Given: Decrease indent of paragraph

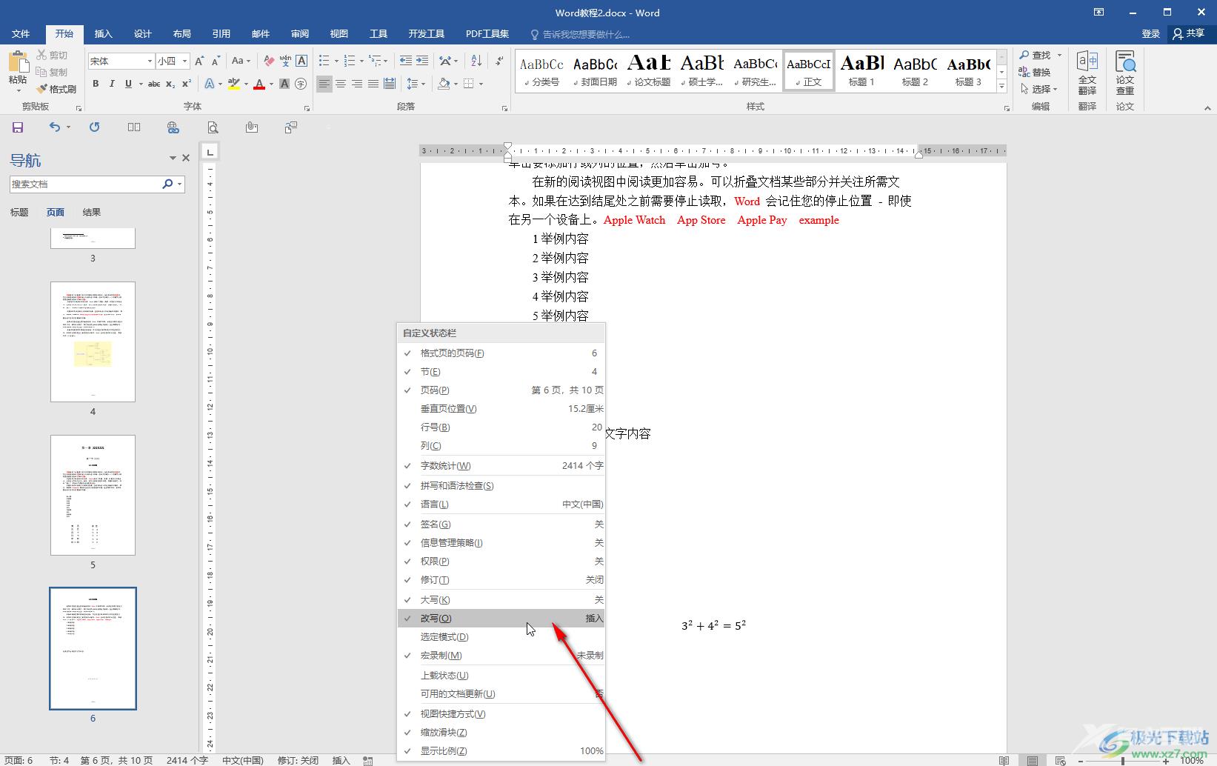Looking at the screenshot, I should [405, 61].
